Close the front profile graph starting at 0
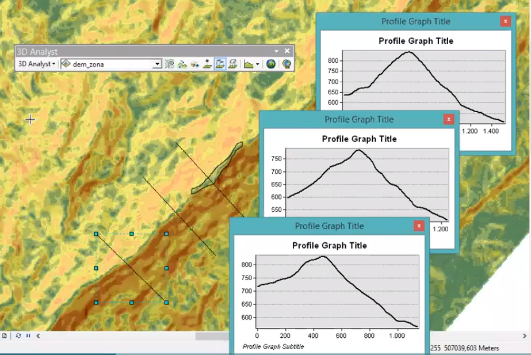 click(419, 226)
